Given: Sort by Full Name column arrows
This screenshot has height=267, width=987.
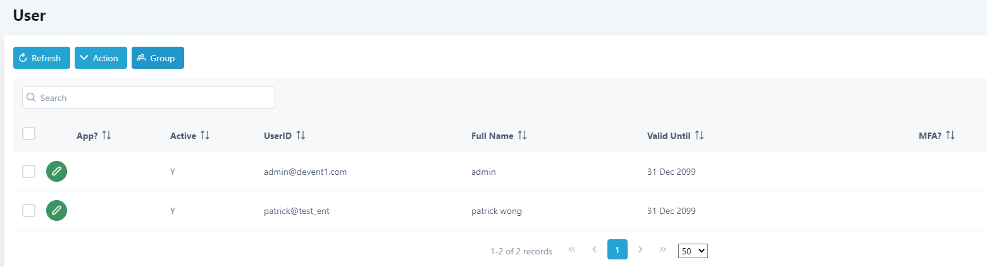Looking at the screenshot, I should tap(522, 135).
